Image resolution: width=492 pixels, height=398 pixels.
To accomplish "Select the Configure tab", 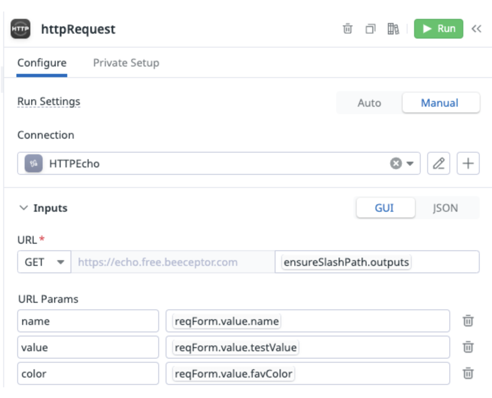I will click(41, 63).
